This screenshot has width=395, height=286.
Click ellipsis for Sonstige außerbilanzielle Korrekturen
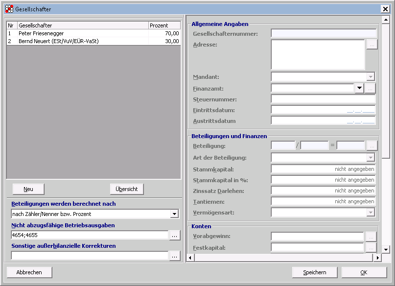point(175,256)
